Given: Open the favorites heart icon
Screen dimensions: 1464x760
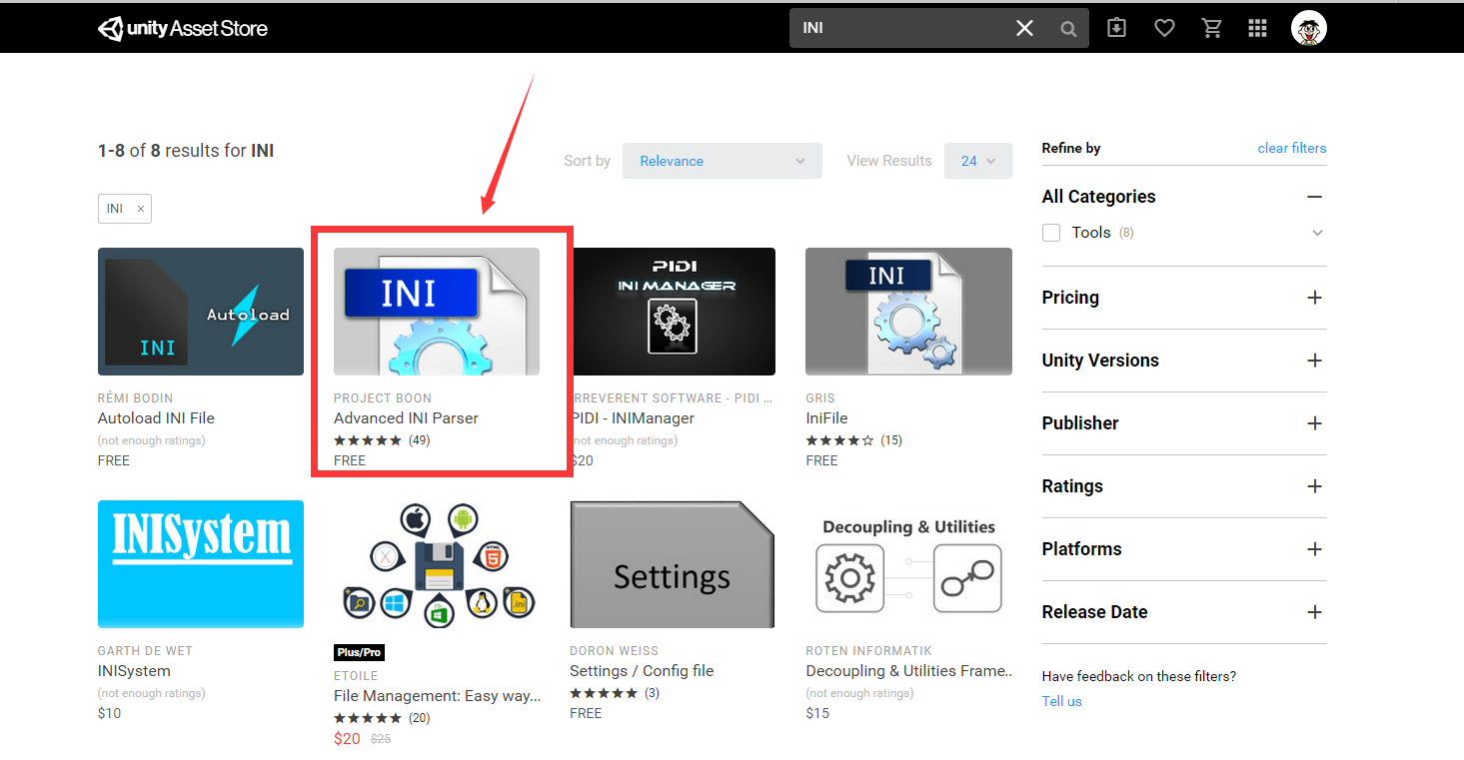Looking at the screenshot, I should (x=1164, y=28).
